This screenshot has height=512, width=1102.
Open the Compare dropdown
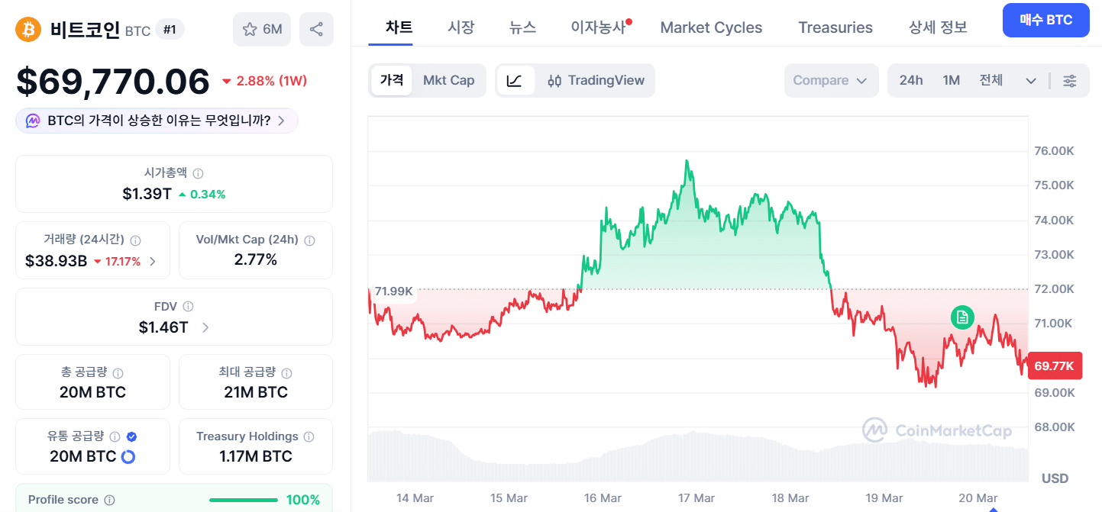pos(829,81)
